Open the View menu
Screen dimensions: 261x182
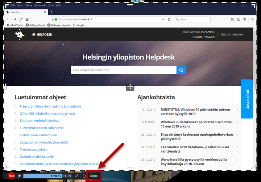(20, 5)
